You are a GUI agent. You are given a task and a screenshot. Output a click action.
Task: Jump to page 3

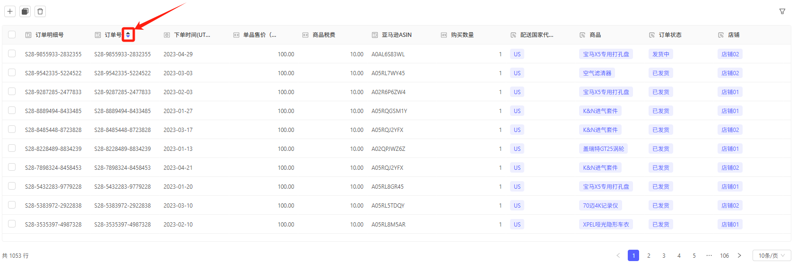[664, 255]
